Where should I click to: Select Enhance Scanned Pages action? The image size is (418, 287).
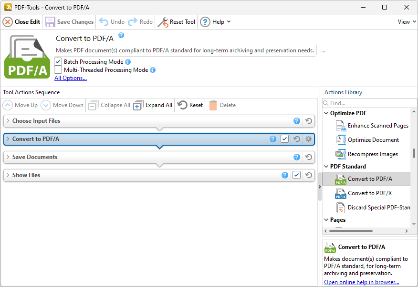click(x=372, y=126)
